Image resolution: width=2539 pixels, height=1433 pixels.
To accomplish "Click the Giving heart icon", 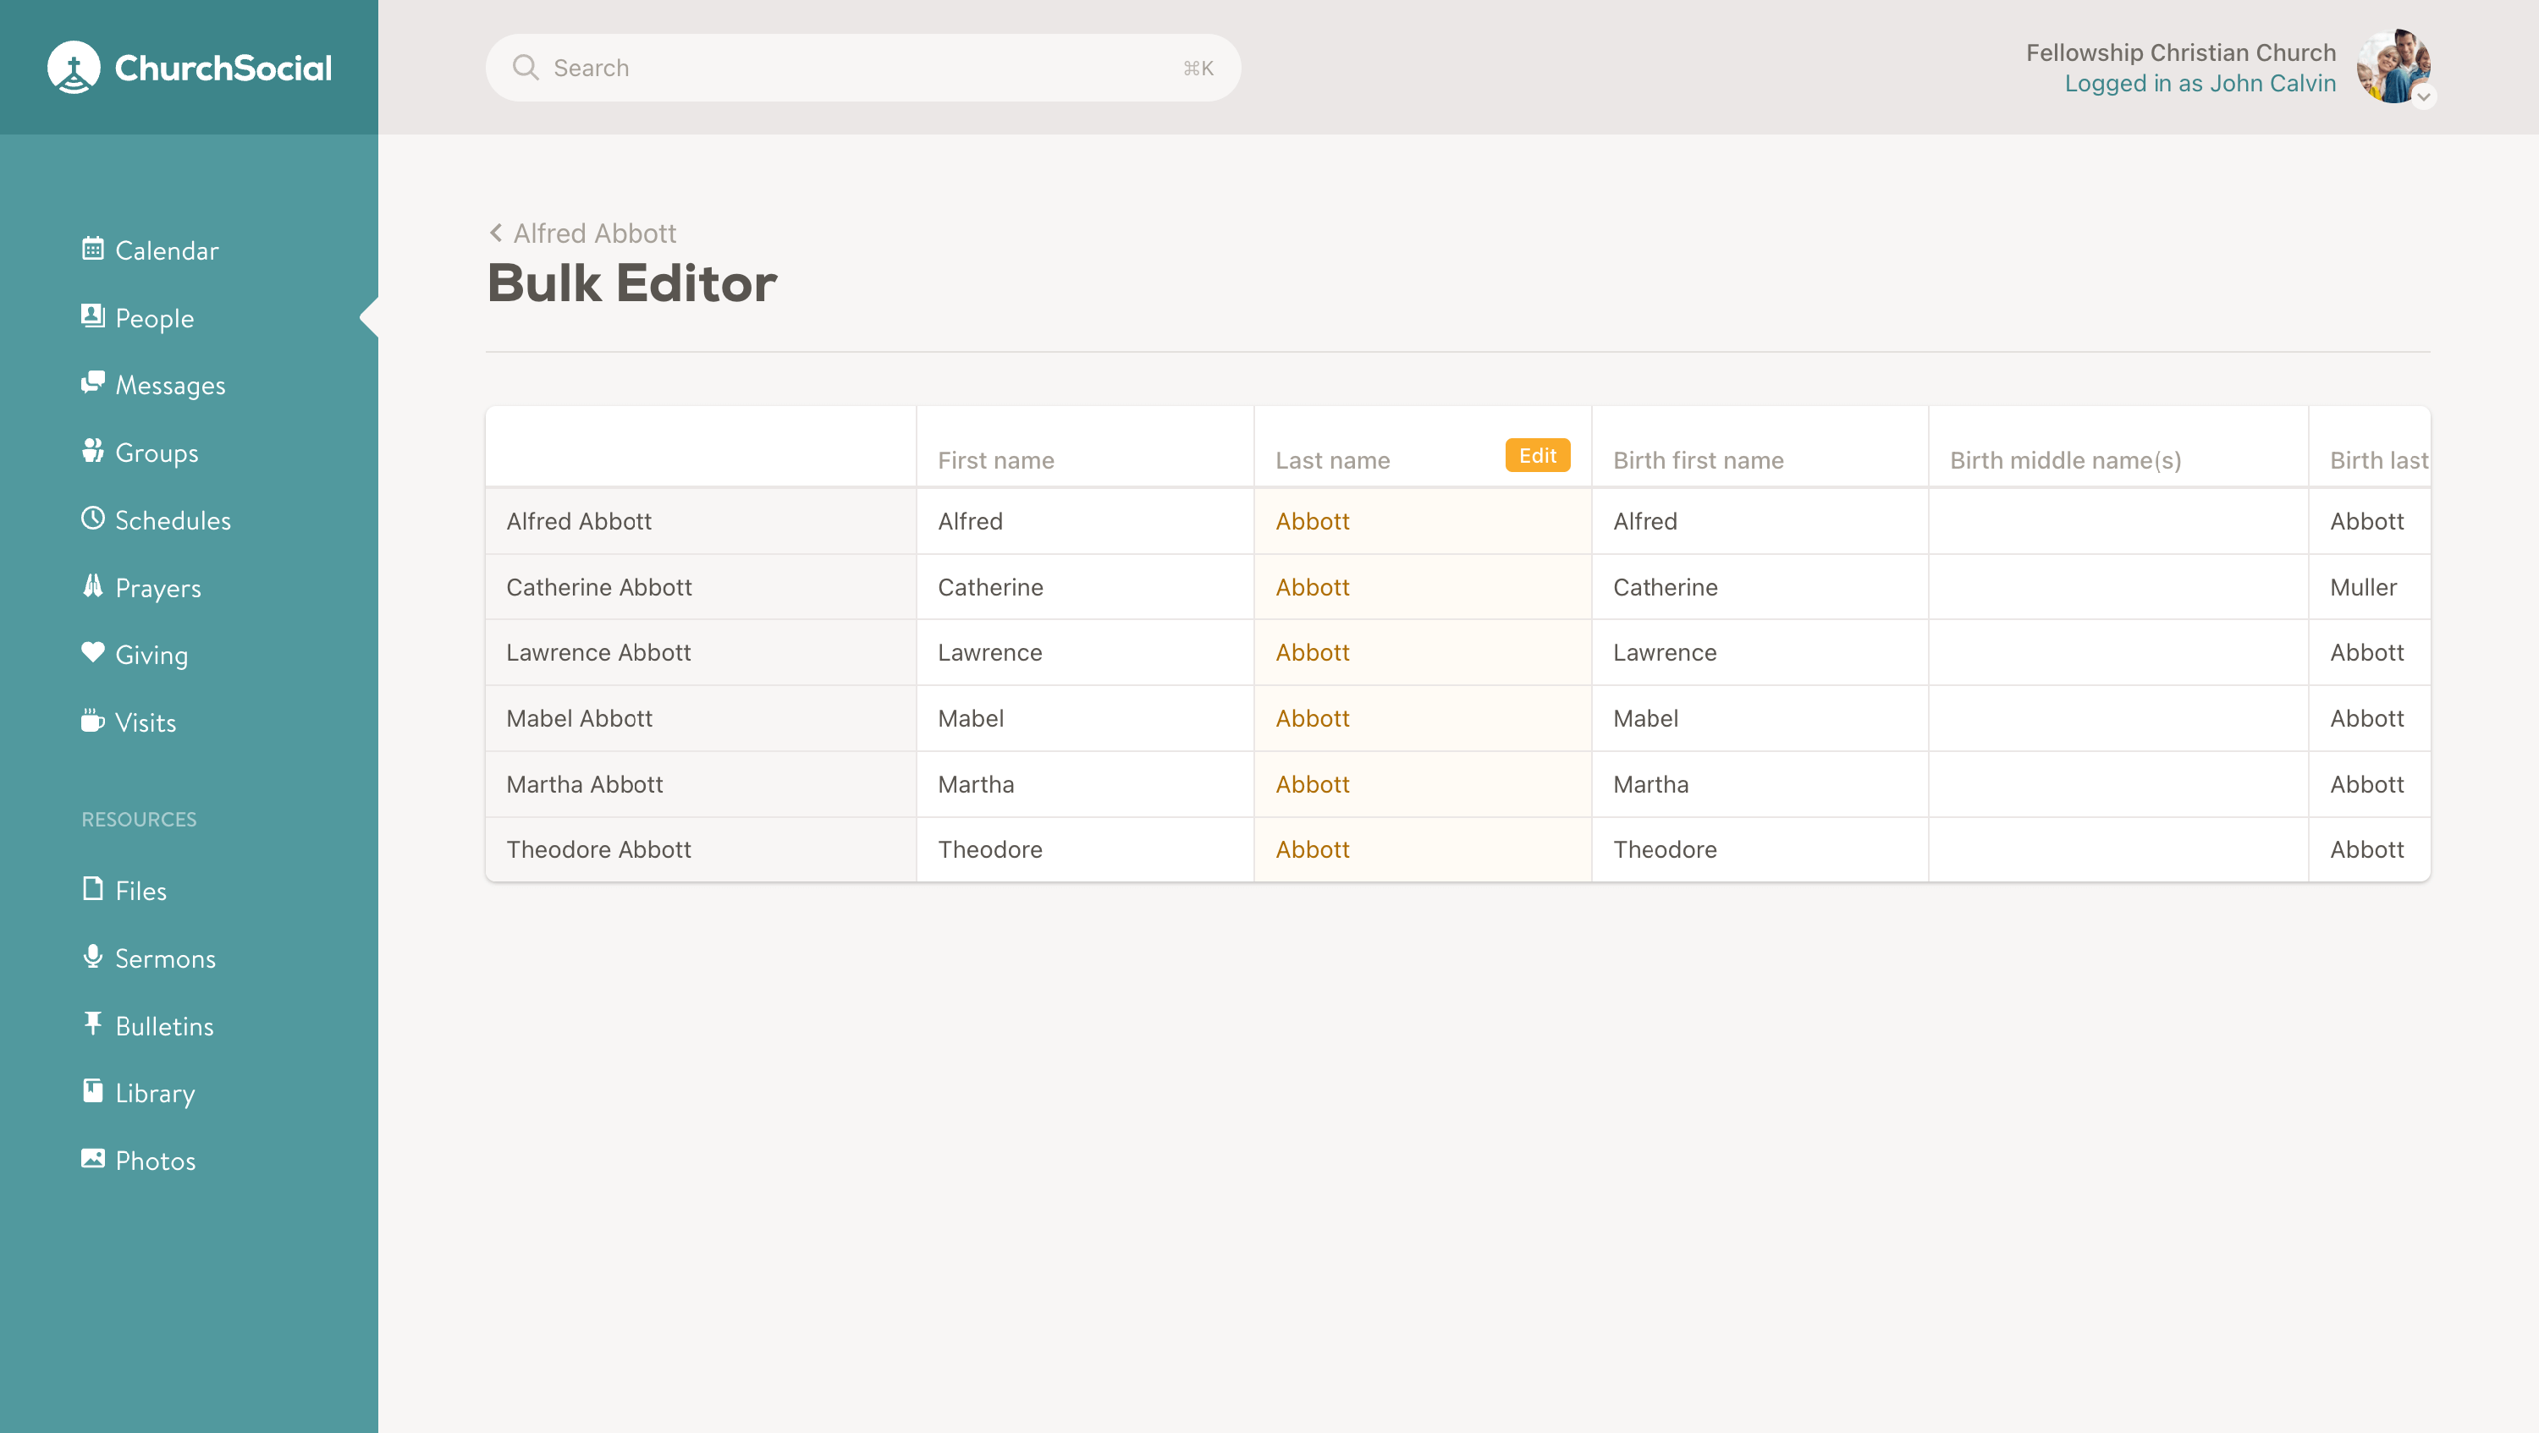I will [92, 652].
